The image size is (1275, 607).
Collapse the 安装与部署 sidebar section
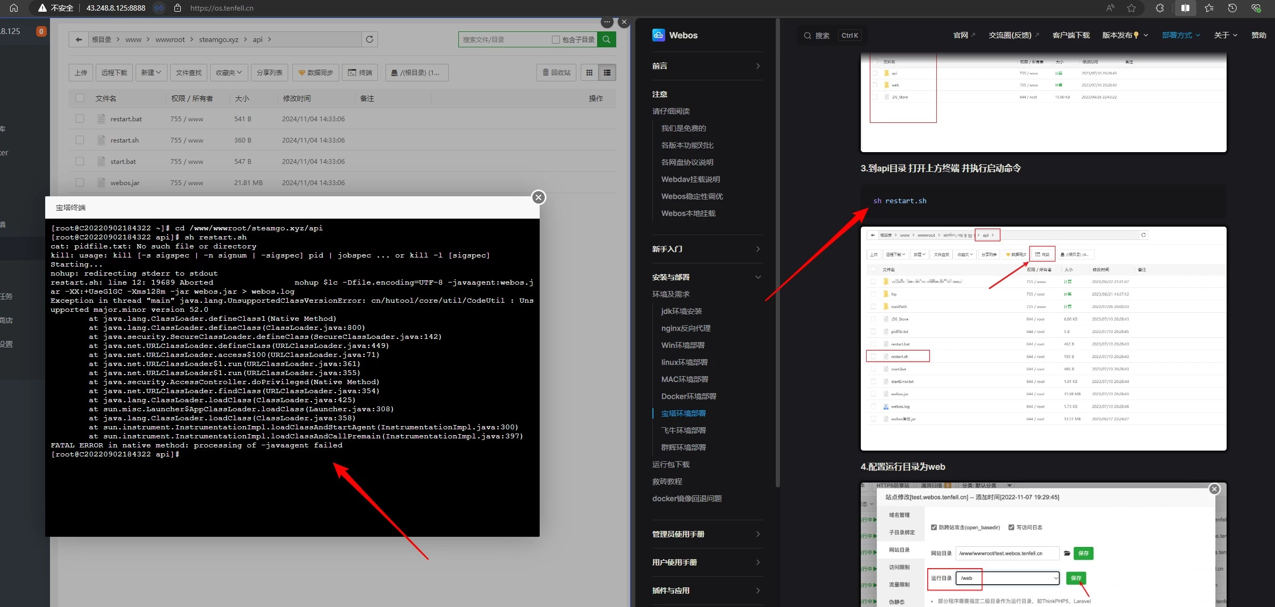[x=758, y=277]
